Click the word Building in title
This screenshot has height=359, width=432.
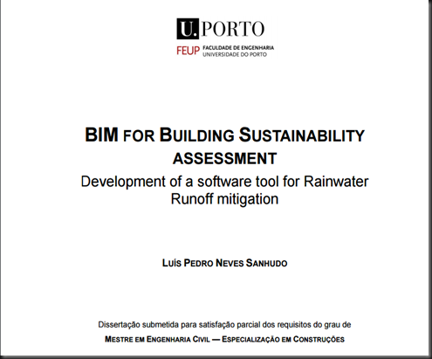197,135
